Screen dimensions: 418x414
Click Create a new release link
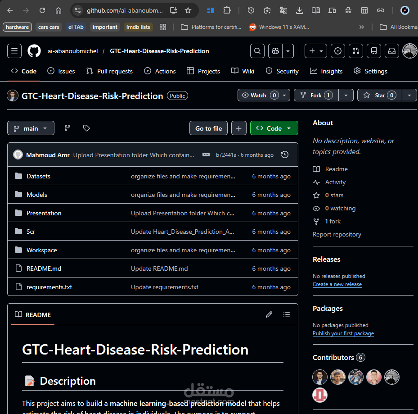point(337,284)
